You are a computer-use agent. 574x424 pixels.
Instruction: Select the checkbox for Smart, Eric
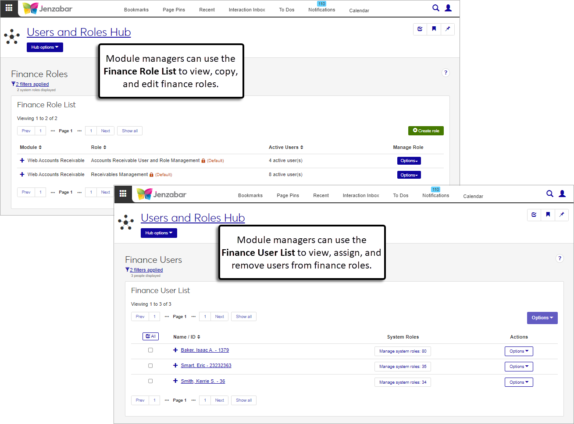pos(150,365)
